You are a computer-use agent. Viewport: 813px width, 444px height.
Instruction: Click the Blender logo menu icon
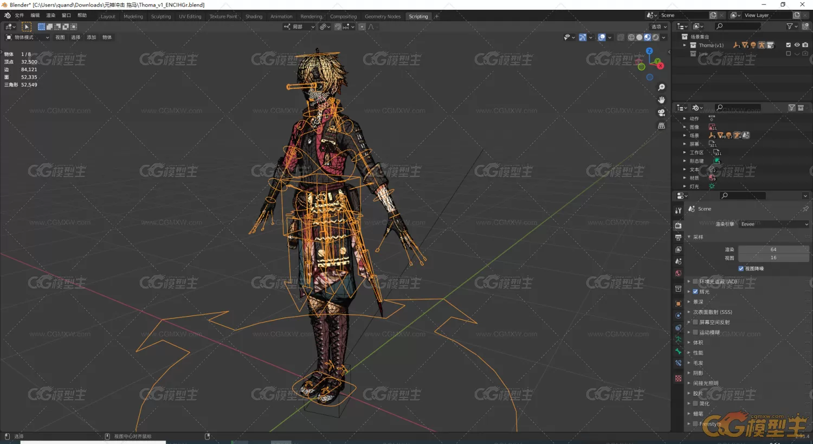[8, 16]
